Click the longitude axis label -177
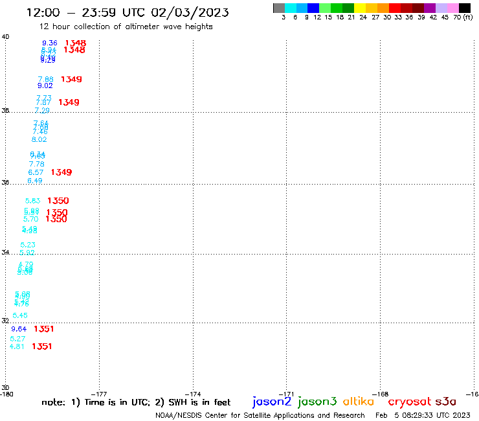 pyautogui.click(x=99, y=394)
